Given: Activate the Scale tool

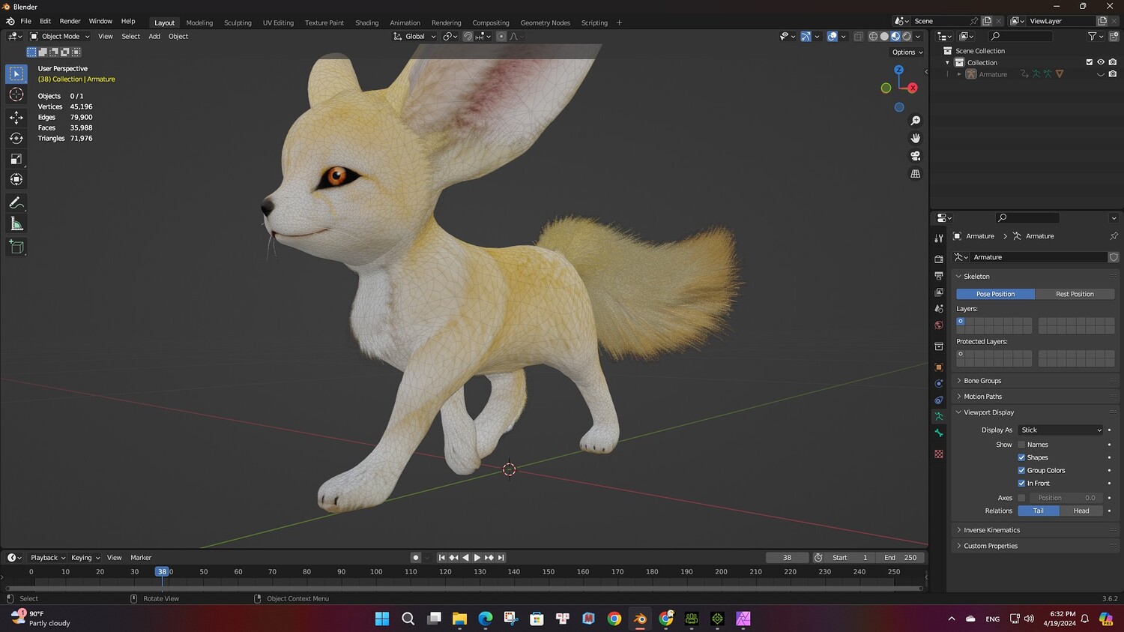Looking at the screenshot, I should (16, 159).
